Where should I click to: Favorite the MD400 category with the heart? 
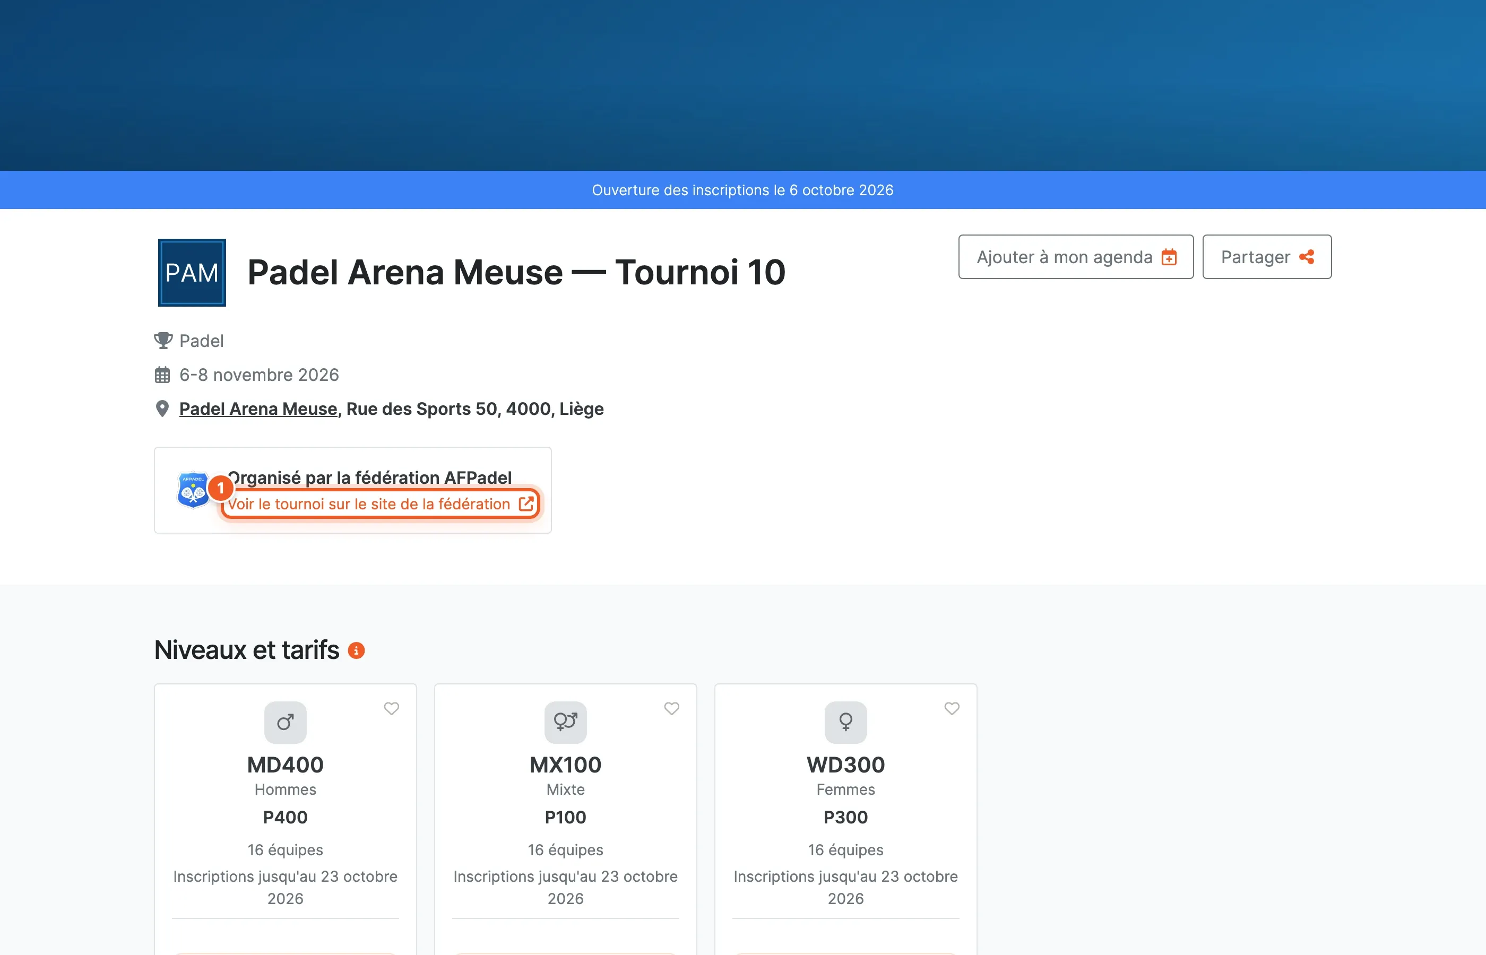(x=391, y=708)
